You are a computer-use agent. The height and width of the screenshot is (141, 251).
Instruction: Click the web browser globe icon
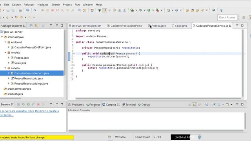coord(213,10)
